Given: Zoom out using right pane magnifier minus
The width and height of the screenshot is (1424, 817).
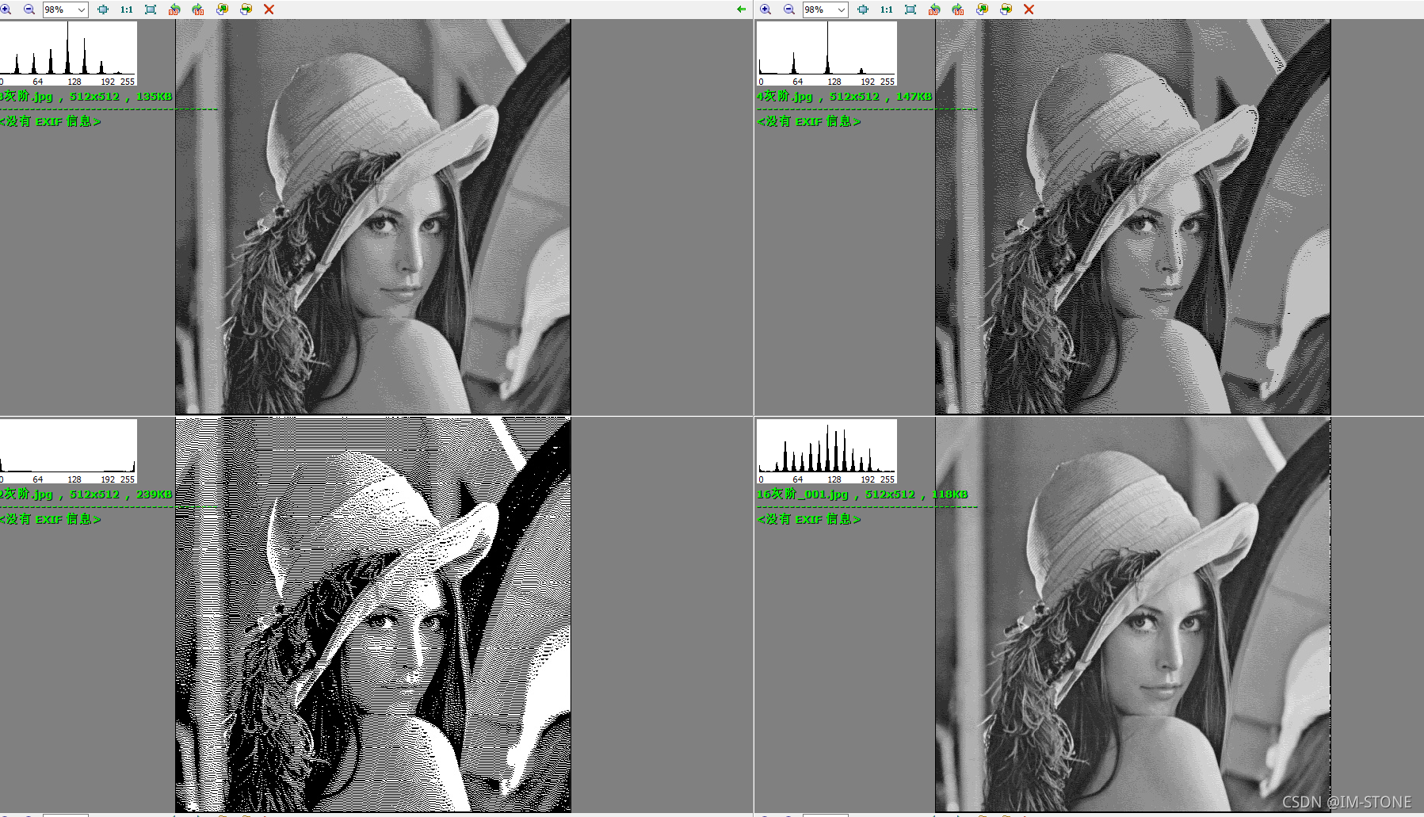Looking at the screenshot, I should point(789,10).
